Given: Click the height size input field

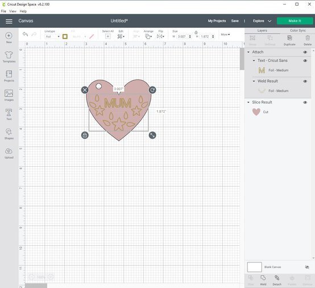Looking at the screenshot, I should 206,36.
